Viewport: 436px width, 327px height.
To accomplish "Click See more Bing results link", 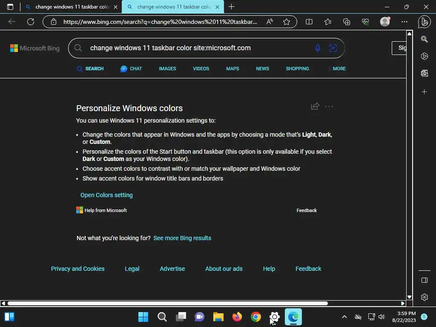I will 182,238.
